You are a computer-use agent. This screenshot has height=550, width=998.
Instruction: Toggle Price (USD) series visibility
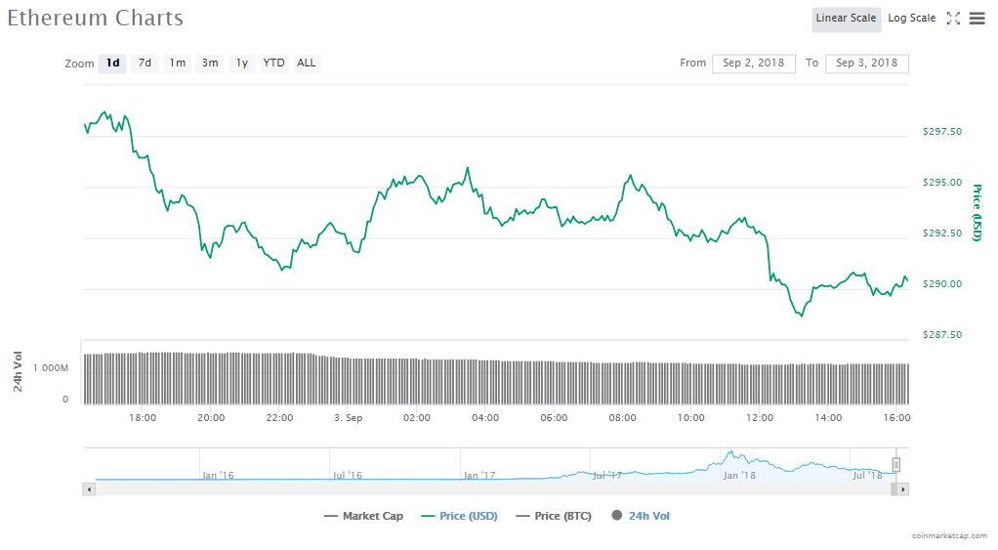pos(459,516)
